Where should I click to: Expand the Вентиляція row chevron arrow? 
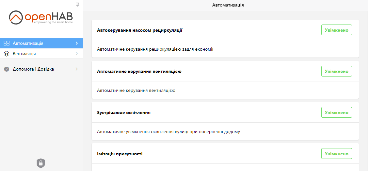[x=77, y=54]
